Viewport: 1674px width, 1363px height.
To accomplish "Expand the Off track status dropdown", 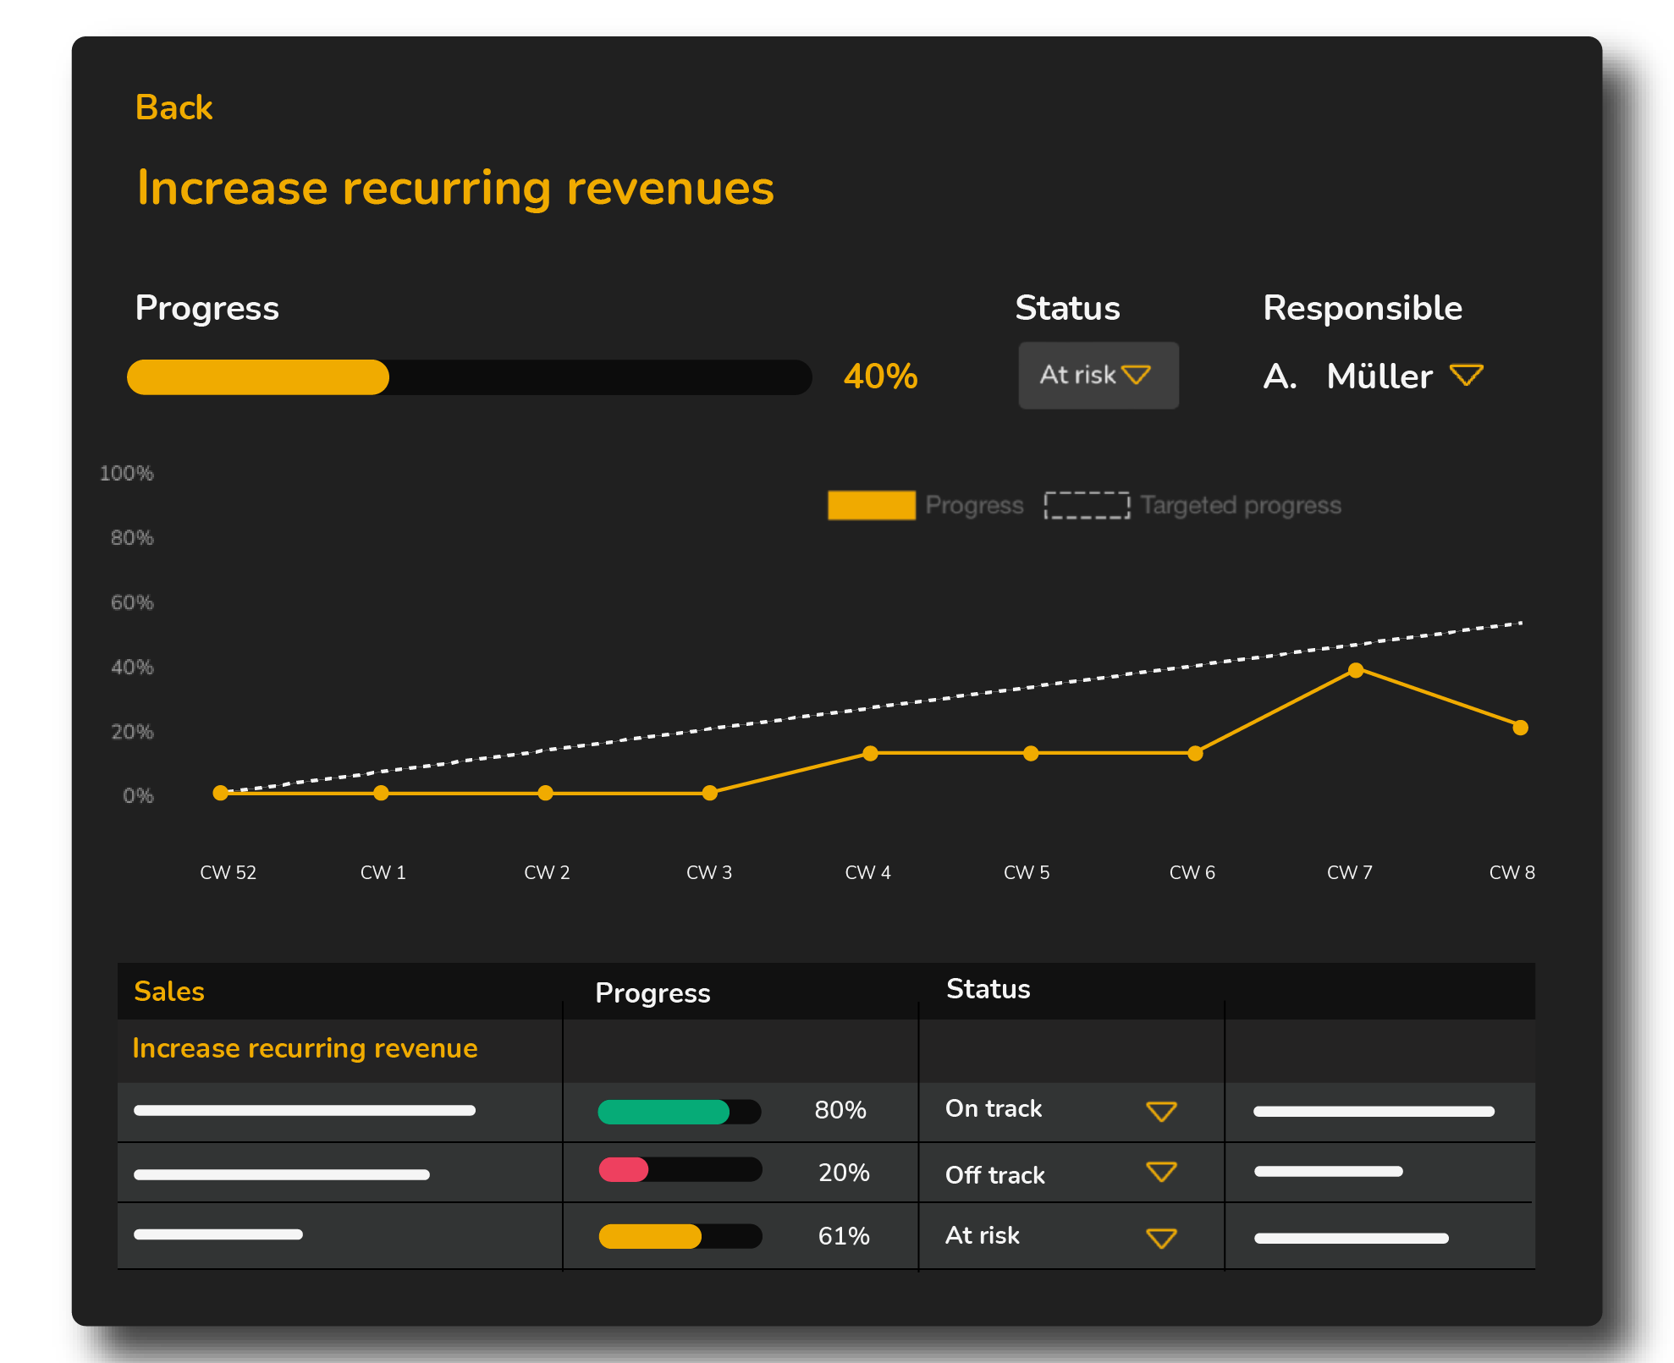I will tap(1160, 1172).
